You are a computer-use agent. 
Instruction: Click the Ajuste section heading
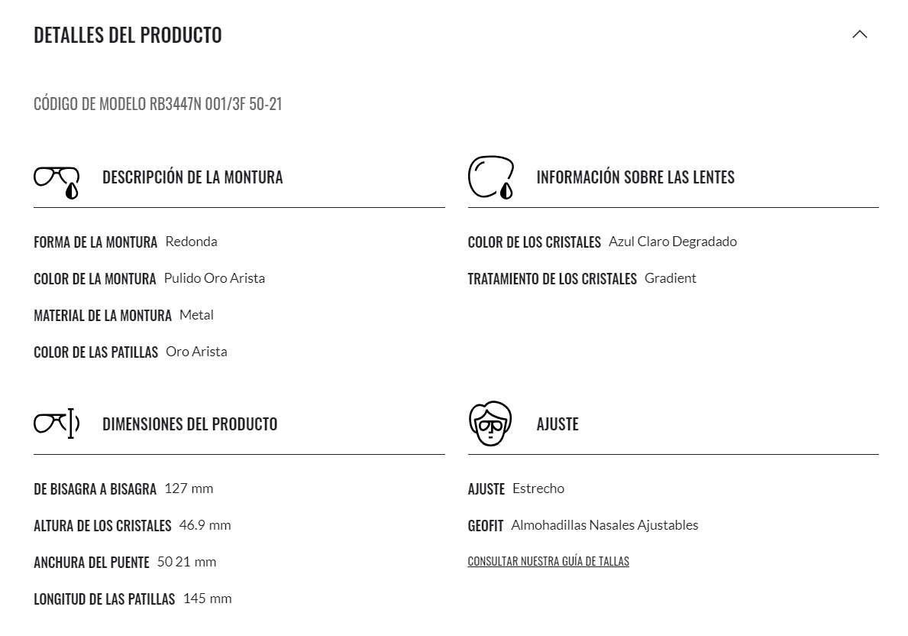tap(557, 424)
